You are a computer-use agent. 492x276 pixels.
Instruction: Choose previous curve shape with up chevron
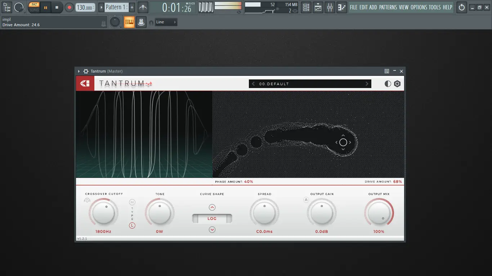212,207
